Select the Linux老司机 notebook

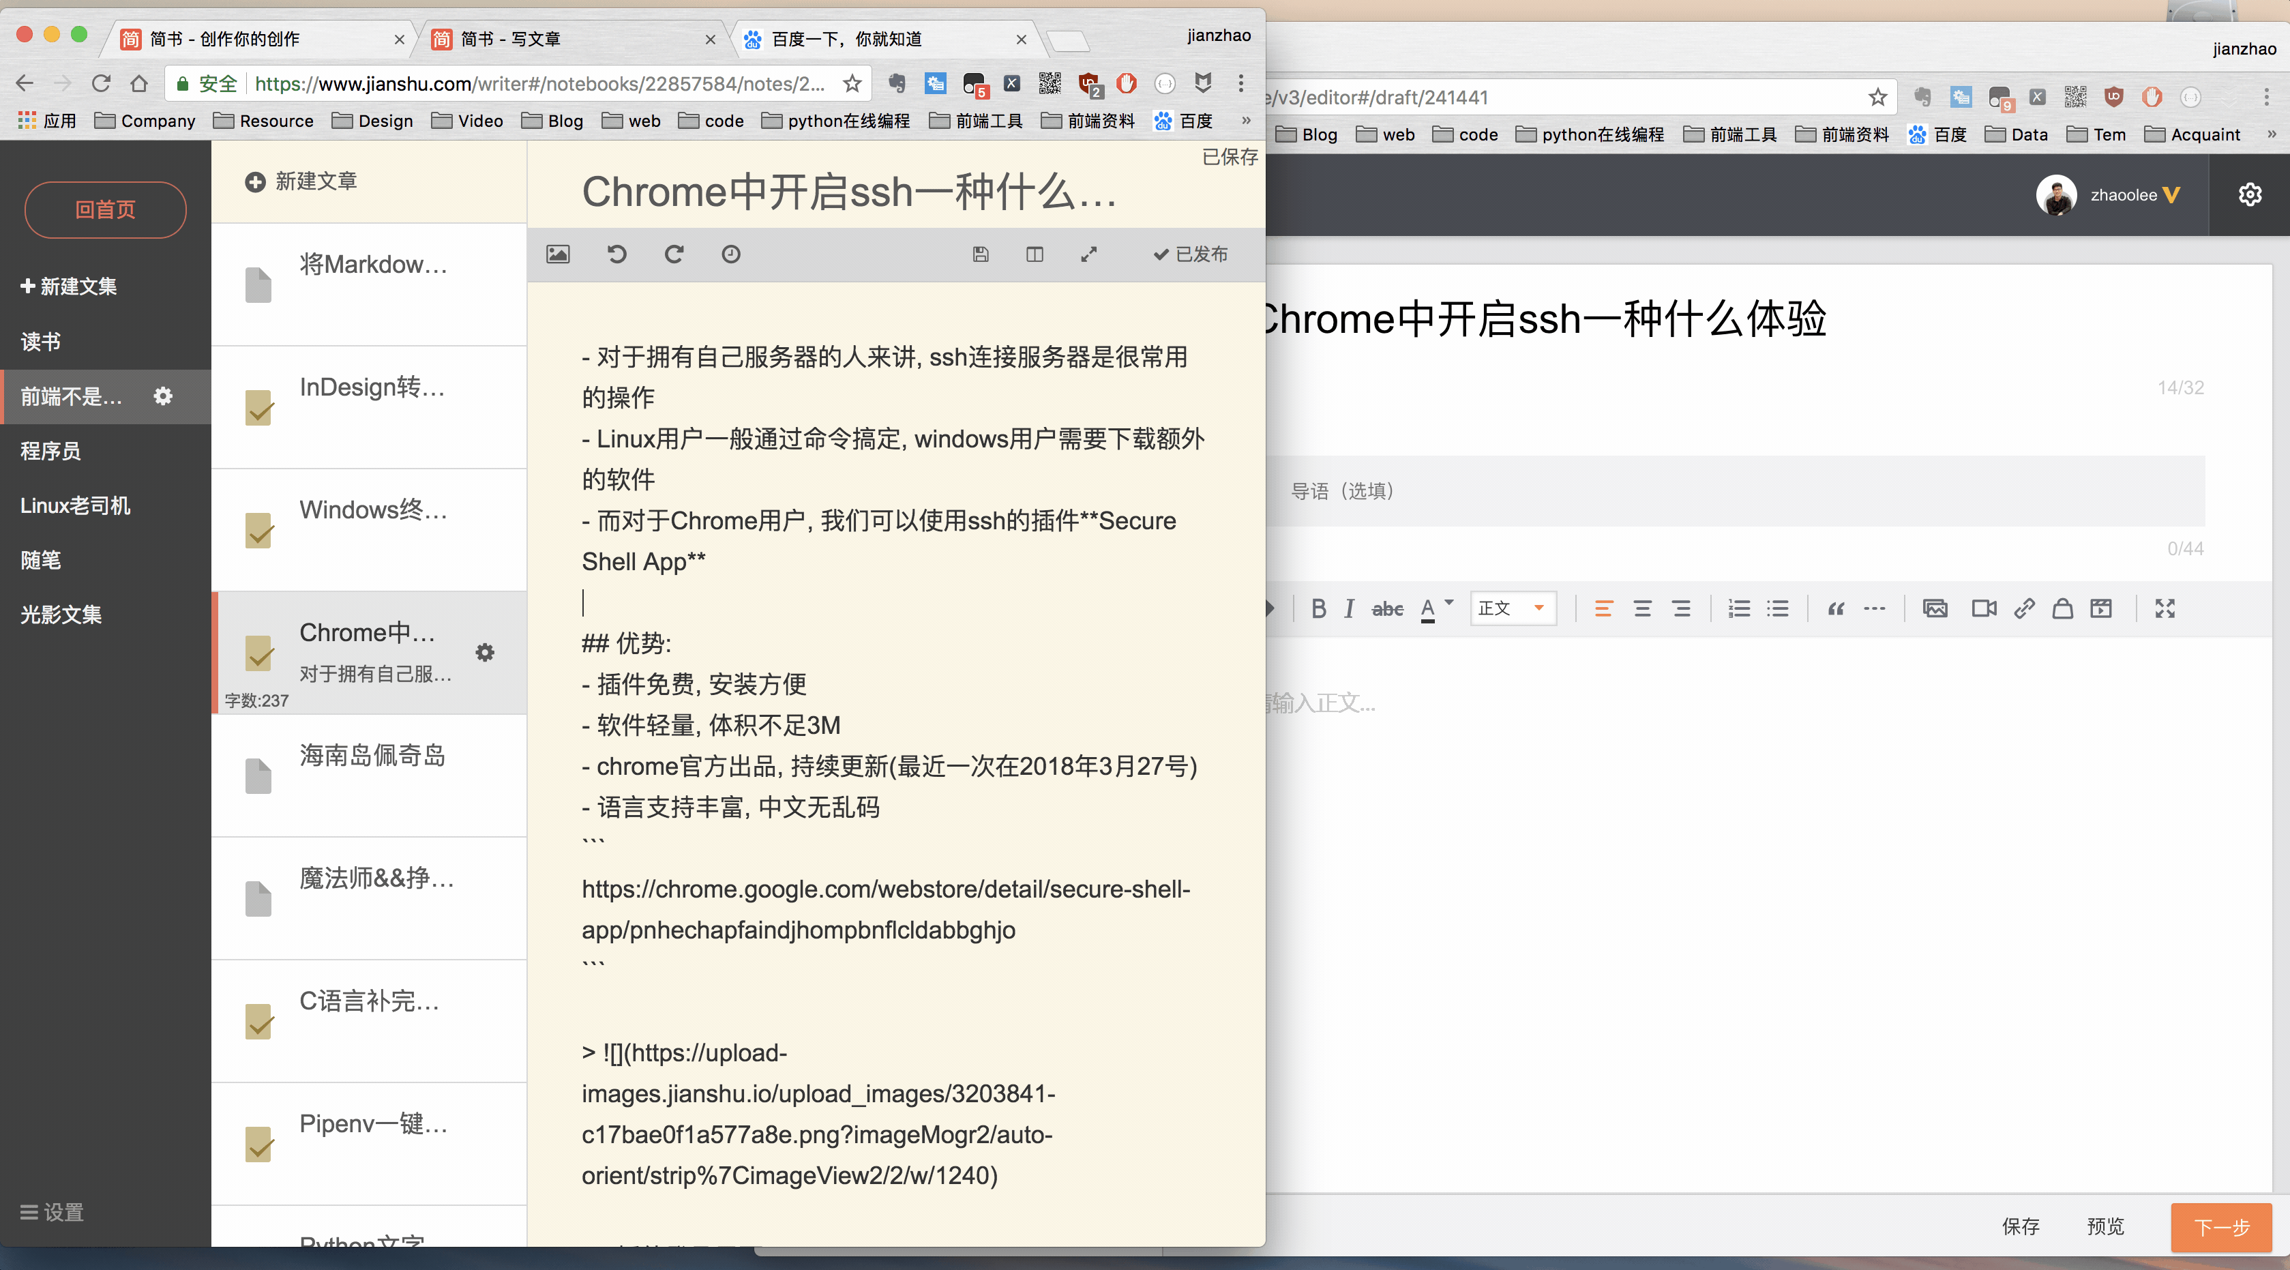click(x=76, y=506)
